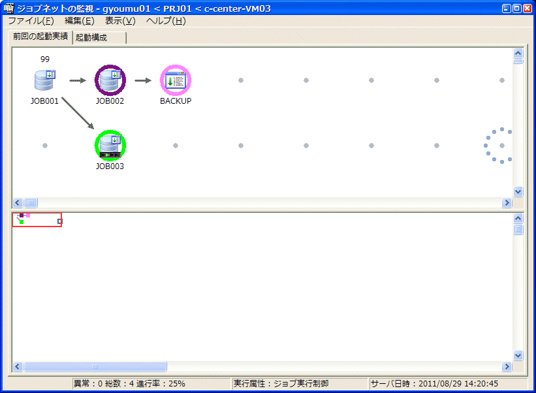The height and width of the screenshot is (393, 536).
Task: Click the application icon in title bar
Action: tap(8, 8)
